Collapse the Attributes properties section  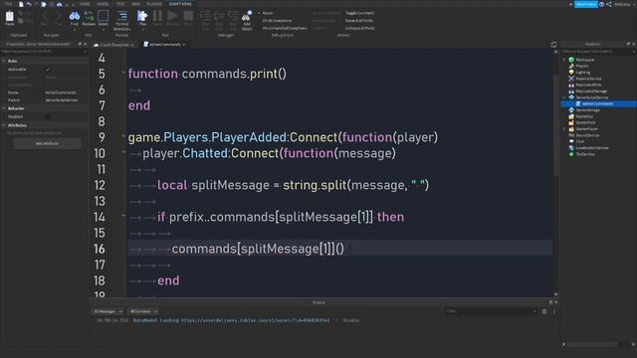(x=4, y=125)
